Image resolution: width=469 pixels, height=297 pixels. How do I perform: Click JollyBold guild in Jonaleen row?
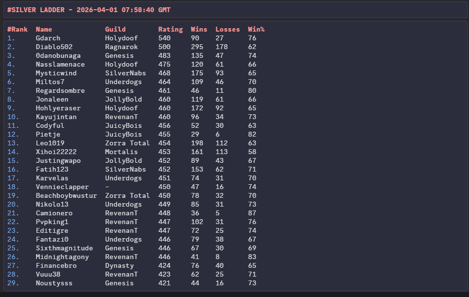coord(123,99)
